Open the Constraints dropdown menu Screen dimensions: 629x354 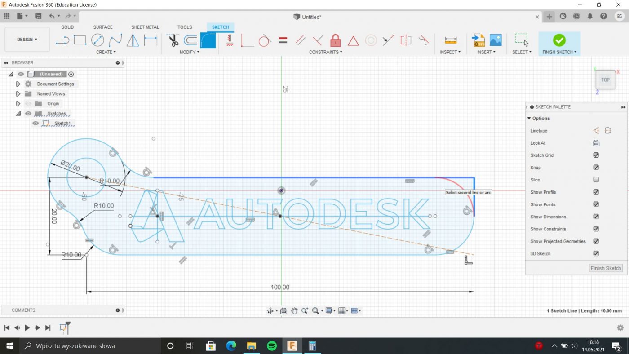pyautogui.click(x=325, y=52)
